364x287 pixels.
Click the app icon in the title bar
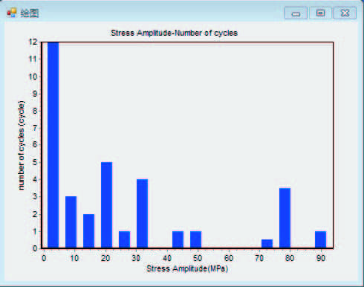11,13
